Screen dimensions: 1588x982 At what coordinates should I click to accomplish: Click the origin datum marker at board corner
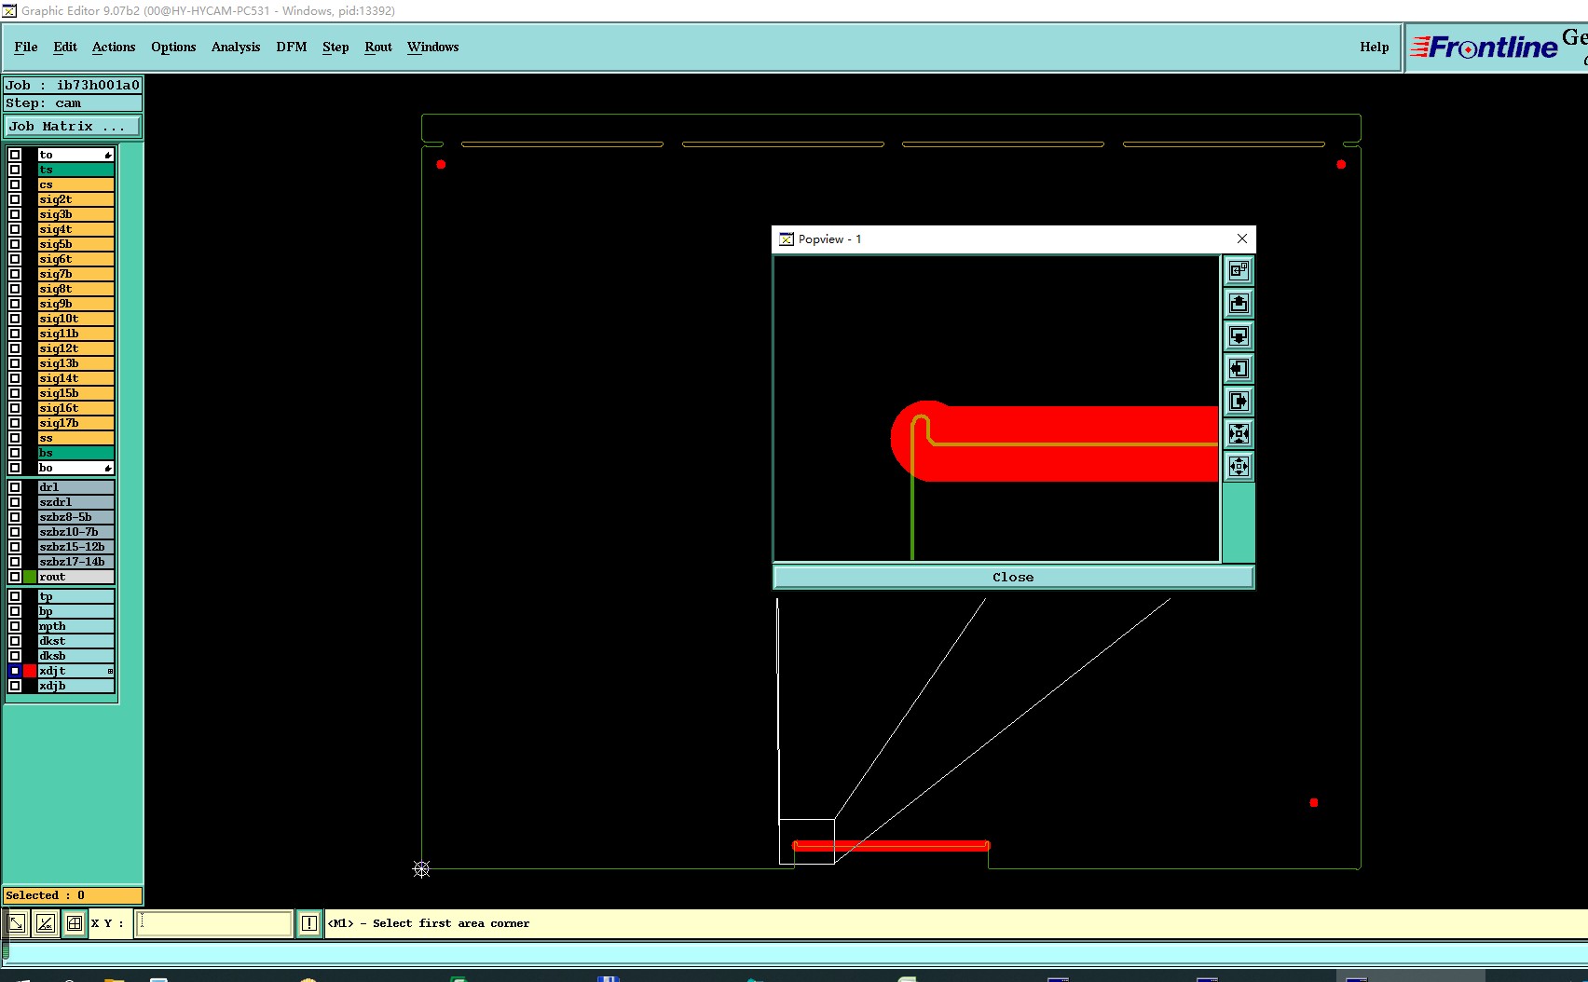click(x=421, y=869)
